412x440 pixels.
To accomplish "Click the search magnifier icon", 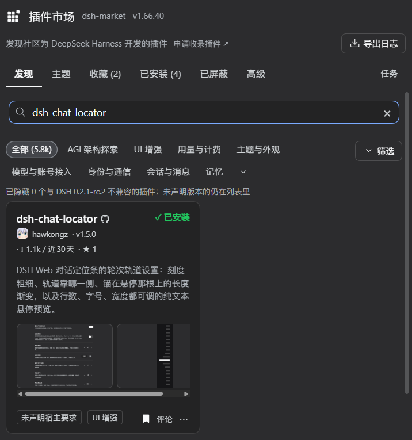I will pos(20,112).
